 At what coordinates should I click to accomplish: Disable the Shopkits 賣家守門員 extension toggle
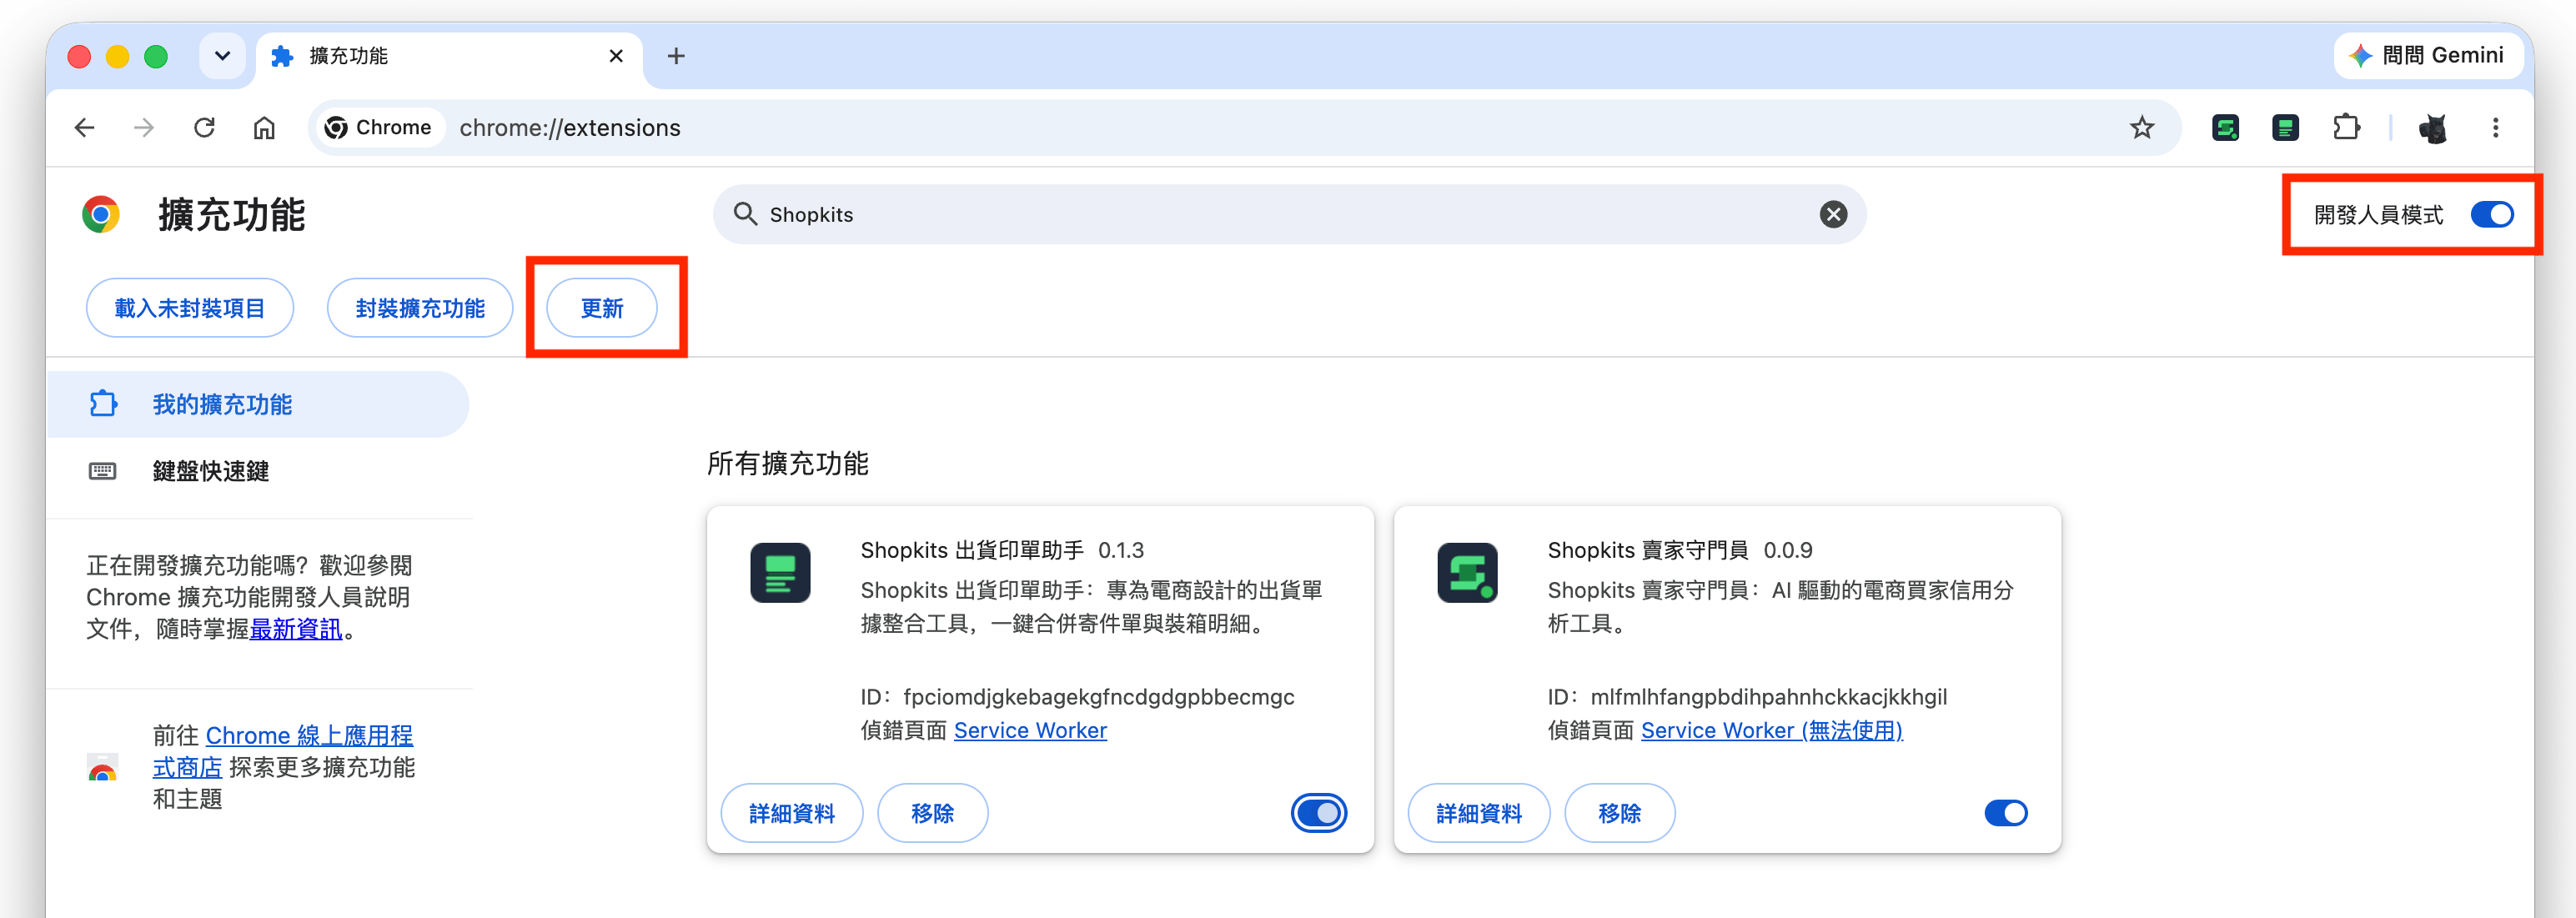[x=2005, y=813]
